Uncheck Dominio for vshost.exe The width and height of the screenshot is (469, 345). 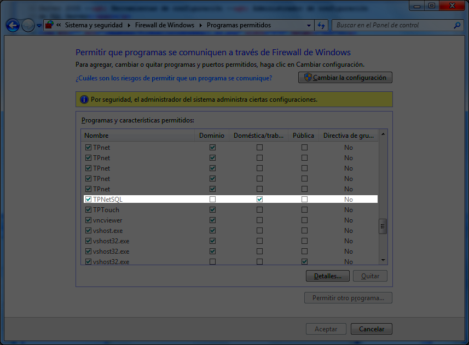click(213, 231)
